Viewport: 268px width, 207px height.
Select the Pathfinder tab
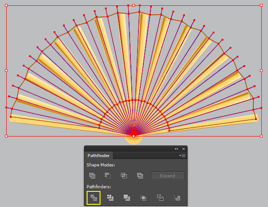98,155
